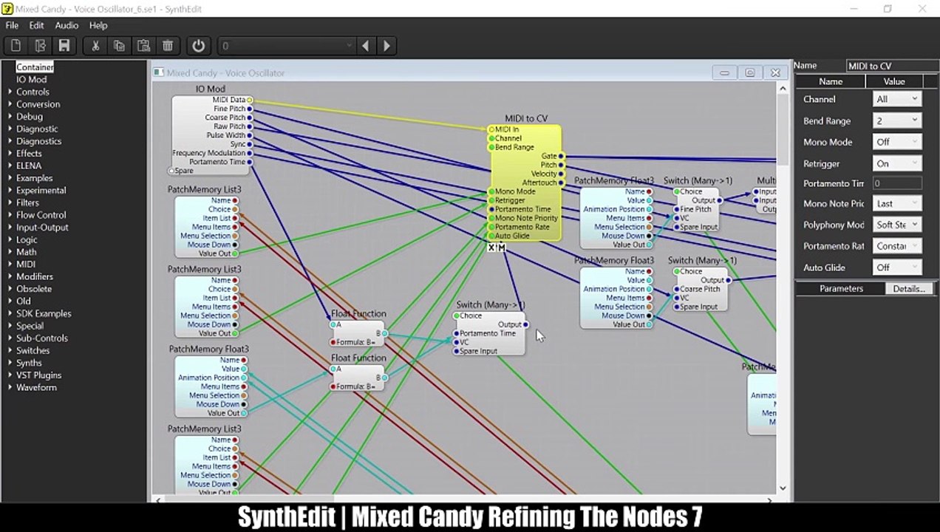The height and width of the screenshot is (532, 940).
Task: Expand the Controls category arrow
Action: [x=10, y=92]
